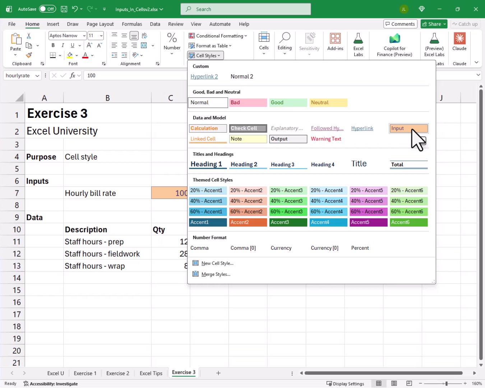This screenshot has height=388, width=485.
Task: Adjust the zoom slider handle
Action: (x=447, y=384)
